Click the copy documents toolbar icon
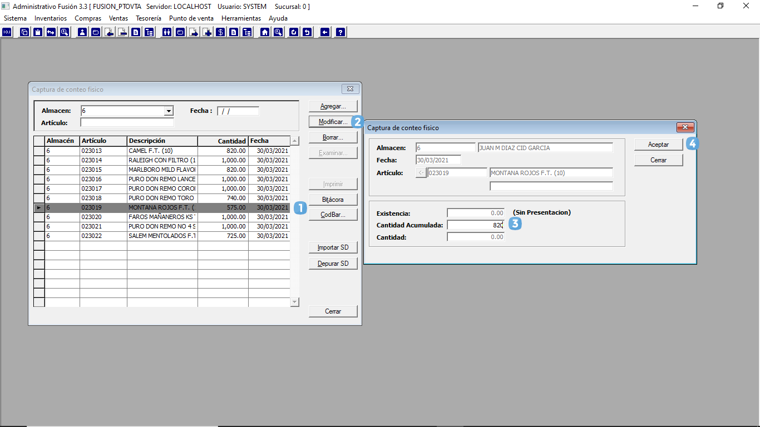Image resolution: width=760 pixels, height=427 pixels. point(24,32)
